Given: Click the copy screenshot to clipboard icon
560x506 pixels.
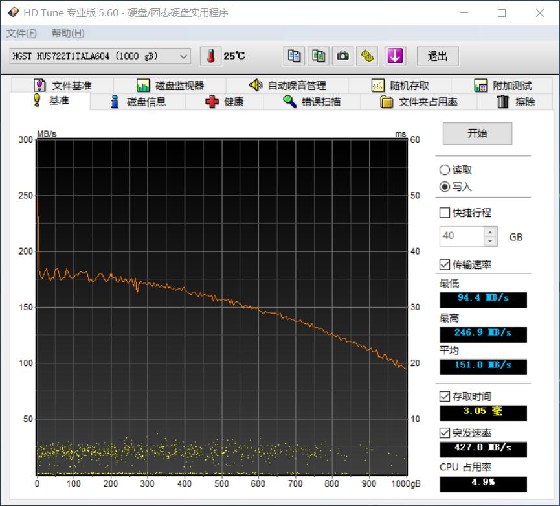Looking at the screenshot, I should point(319,56).
